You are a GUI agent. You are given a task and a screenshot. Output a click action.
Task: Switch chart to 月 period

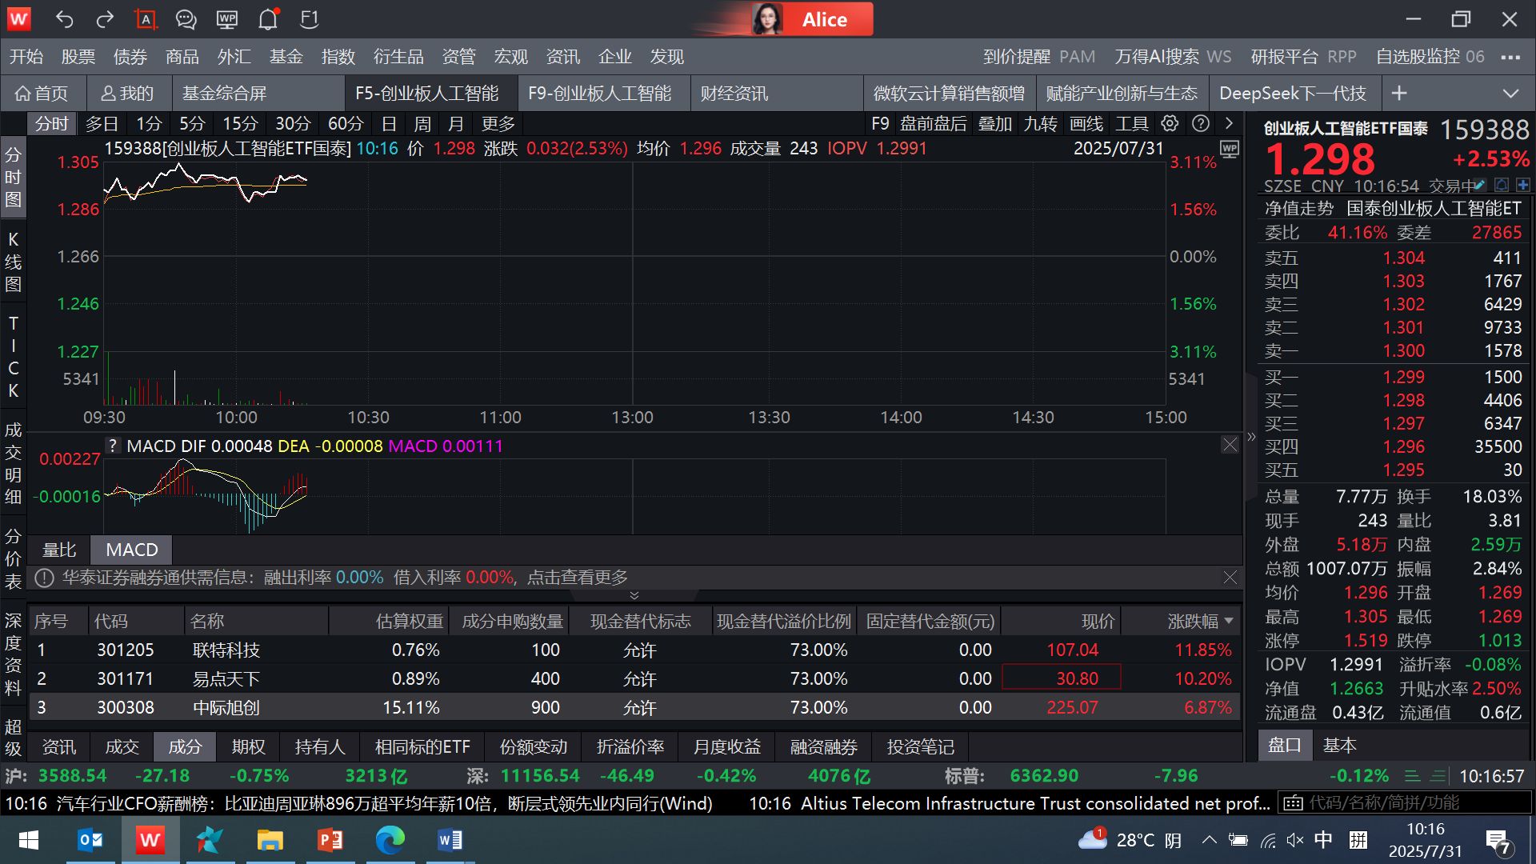456,124
